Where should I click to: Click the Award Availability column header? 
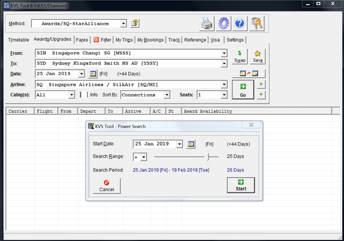257,111
